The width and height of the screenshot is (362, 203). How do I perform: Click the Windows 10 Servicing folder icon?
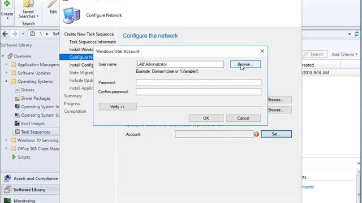(x=14, y=140)
